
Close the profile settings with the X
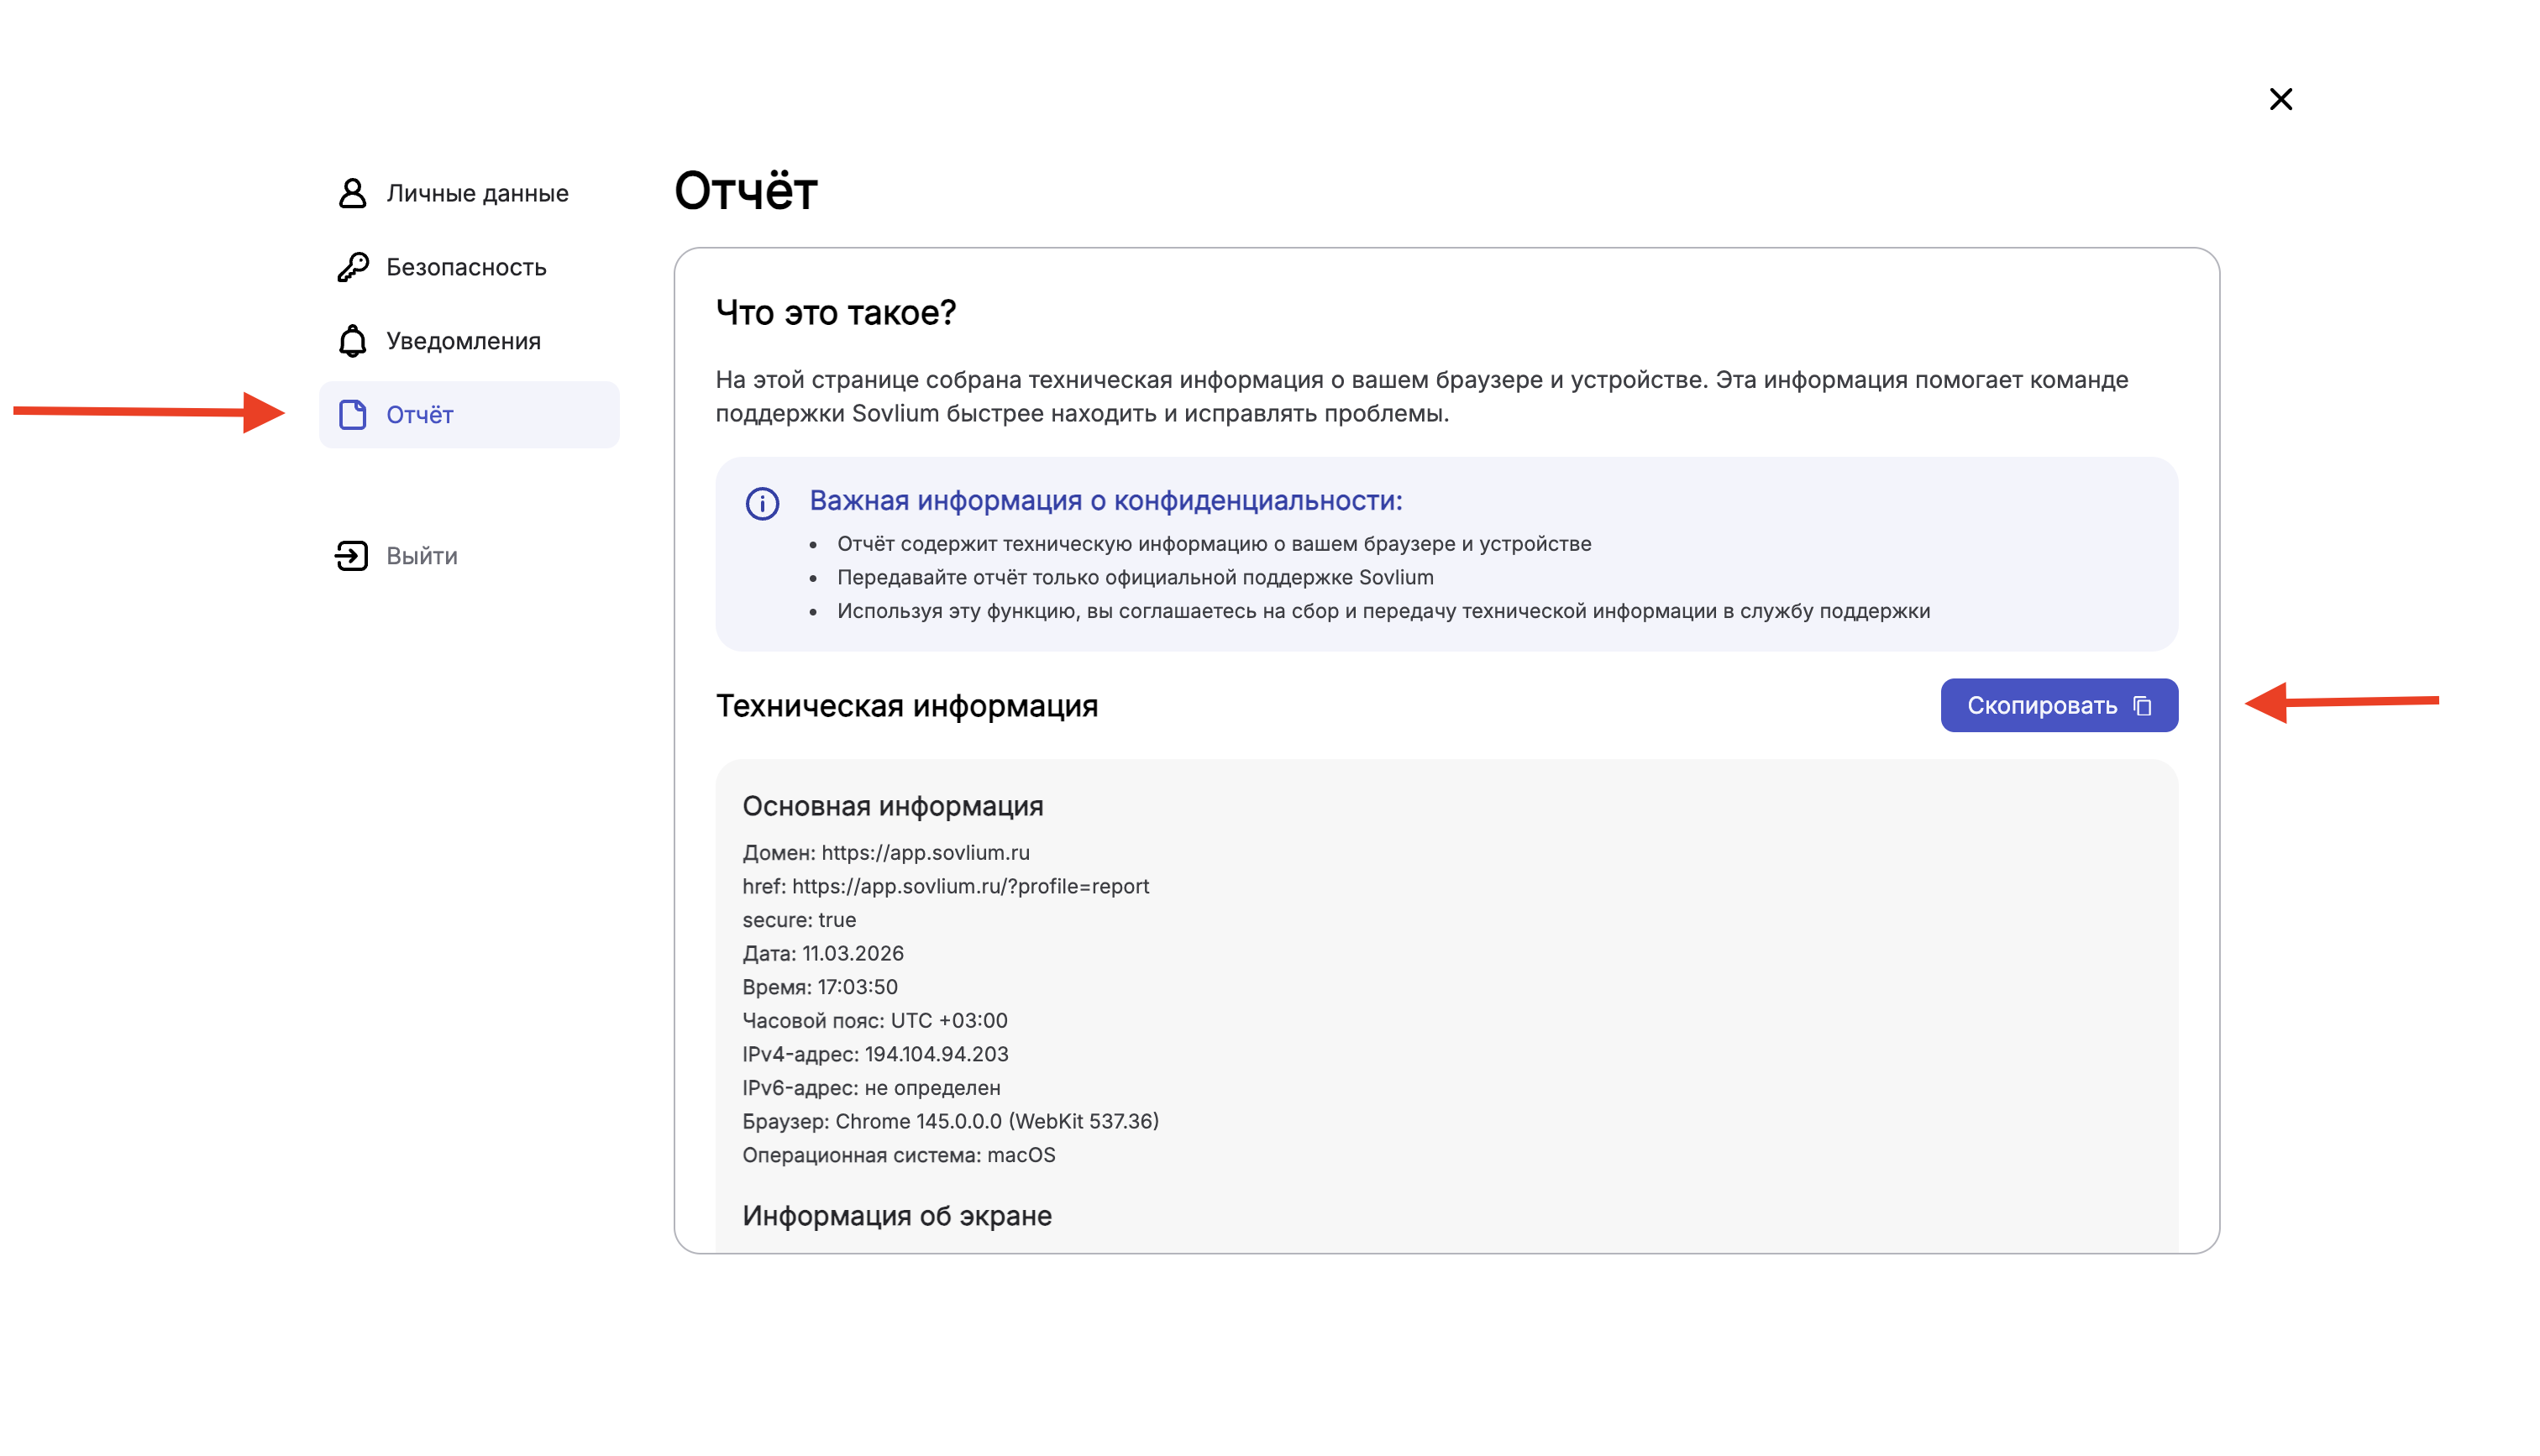coord(2281,99)
